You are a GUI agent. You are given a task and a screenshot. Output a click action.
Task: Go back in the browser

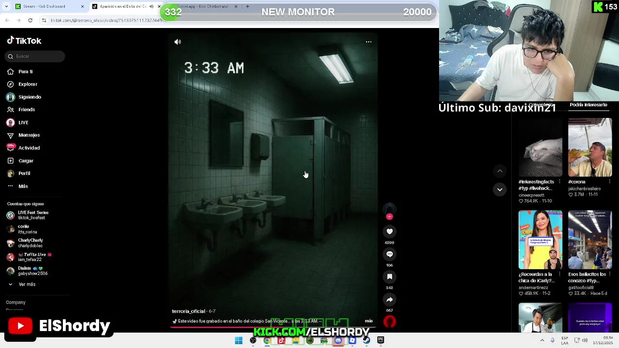click(7, 20)
